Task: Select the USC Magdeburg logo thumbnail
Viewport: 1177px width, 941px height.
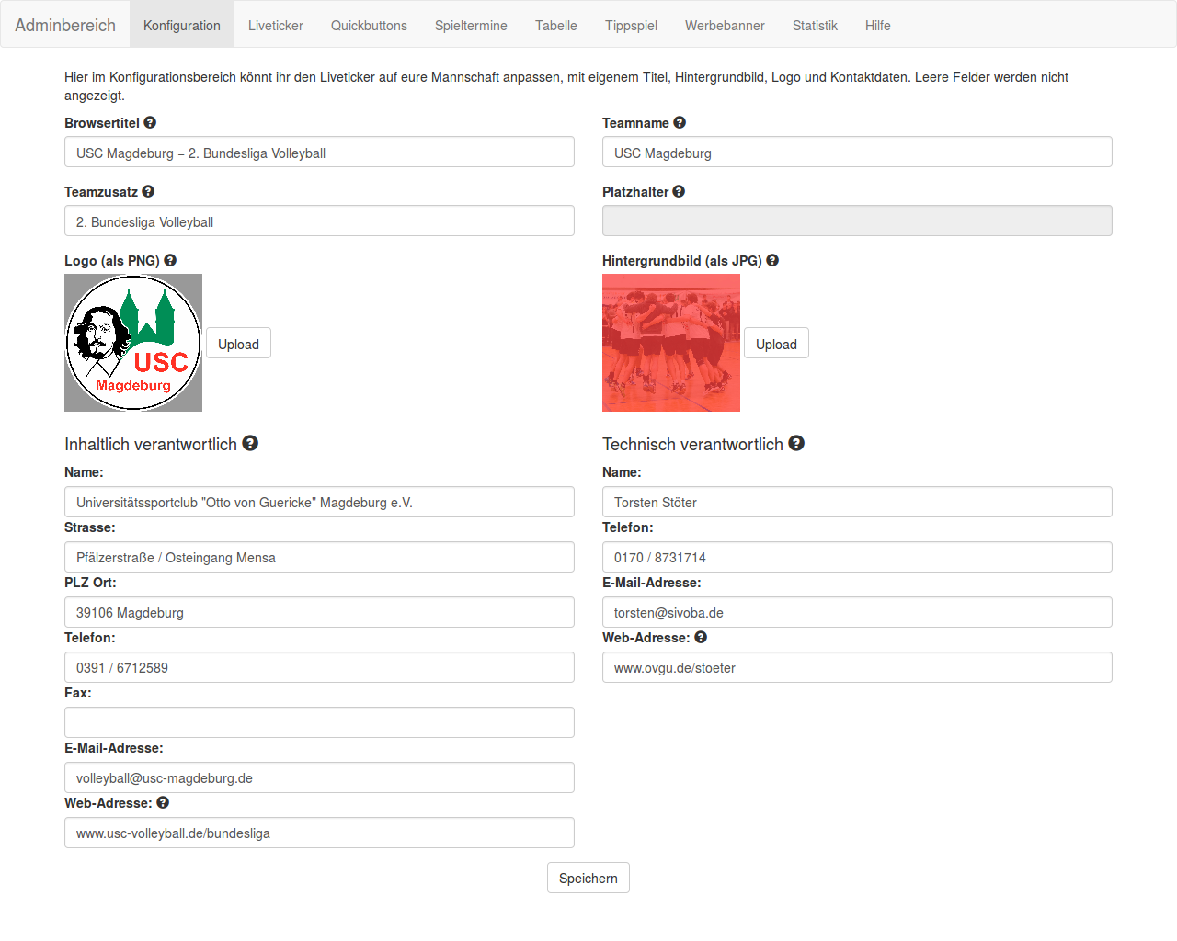Action: coord(133,343)
